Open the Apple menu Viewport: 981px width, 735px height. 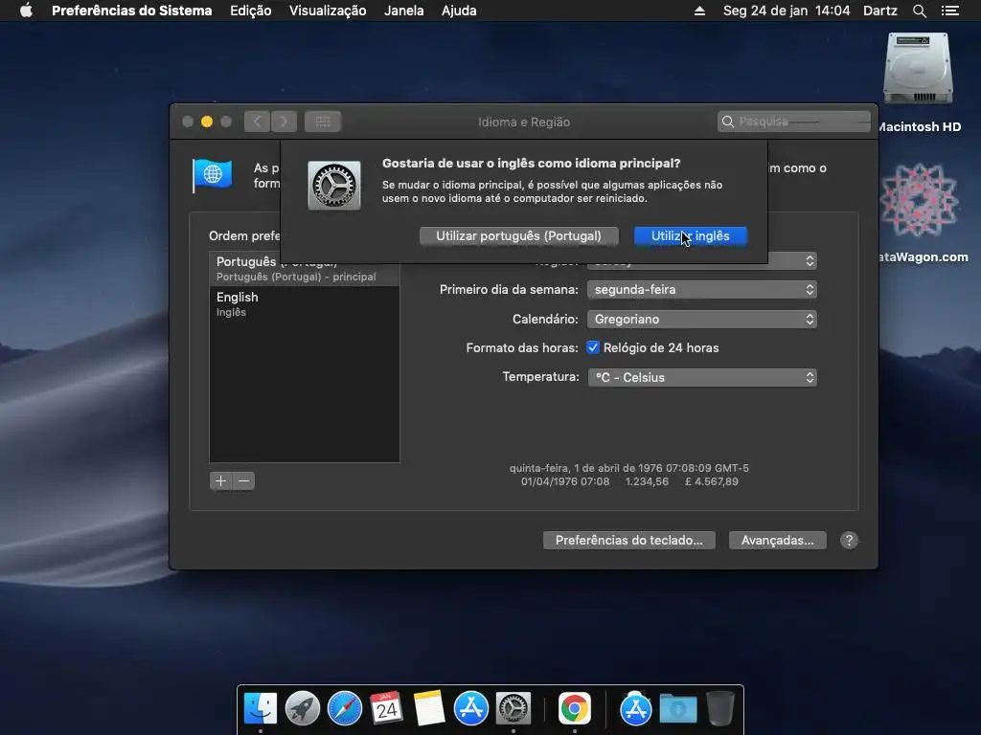pos(26,11)
